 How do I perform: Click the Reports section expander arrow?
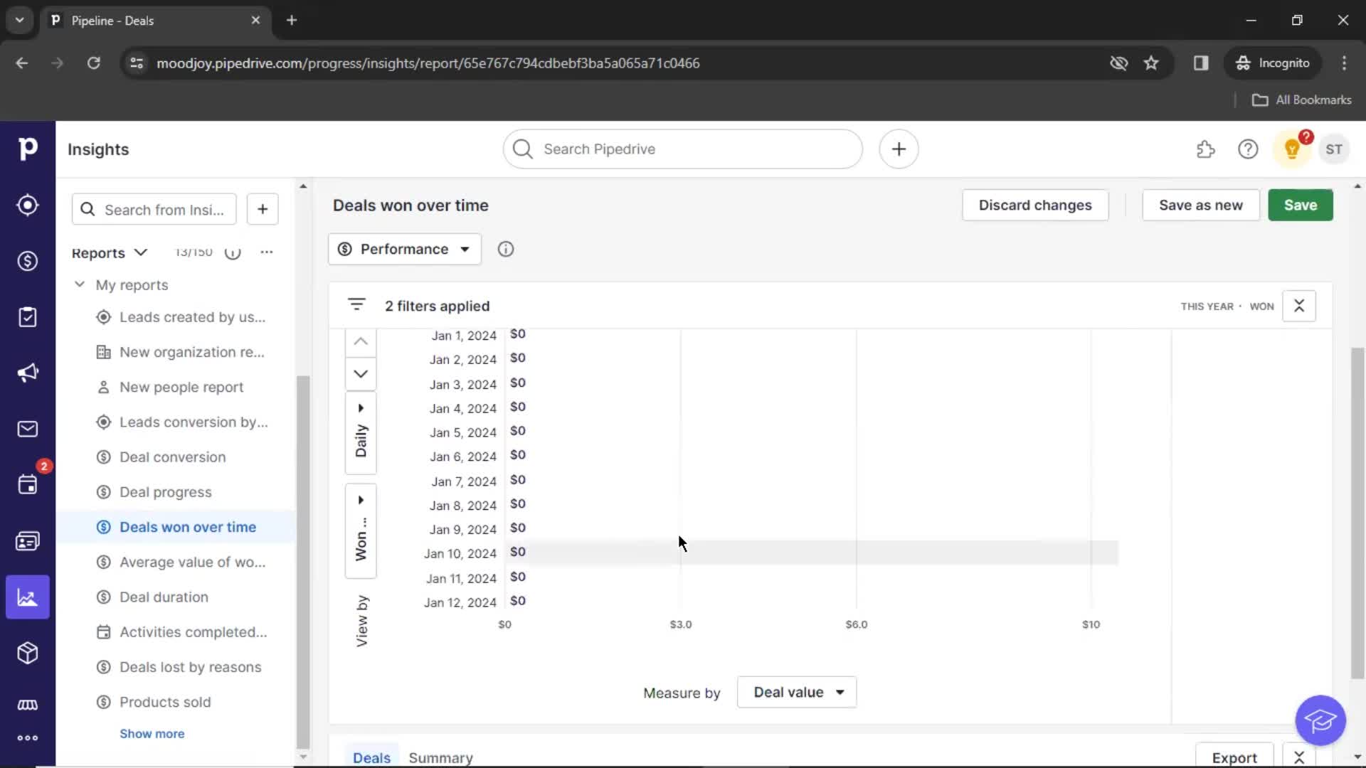tap(139, 252)
